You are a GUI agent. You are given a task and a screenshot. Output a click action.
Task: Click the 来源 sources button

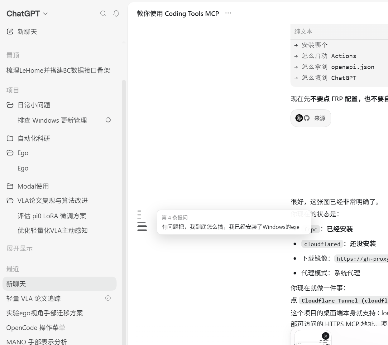coord(311,118)
